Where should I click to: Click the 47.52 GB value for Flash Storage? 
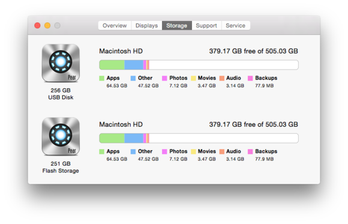tap(148, 159)
